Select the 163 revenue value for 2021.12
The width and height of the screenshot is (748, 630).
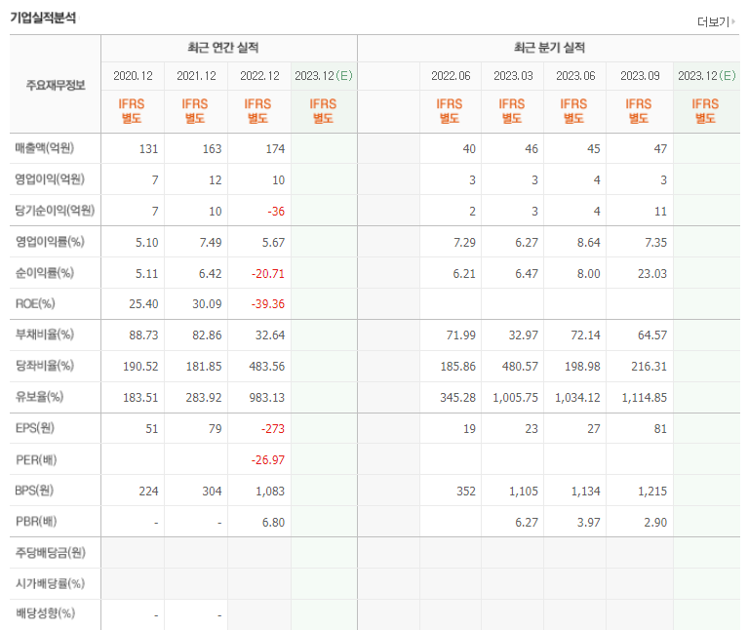click(x=212, y=149)
